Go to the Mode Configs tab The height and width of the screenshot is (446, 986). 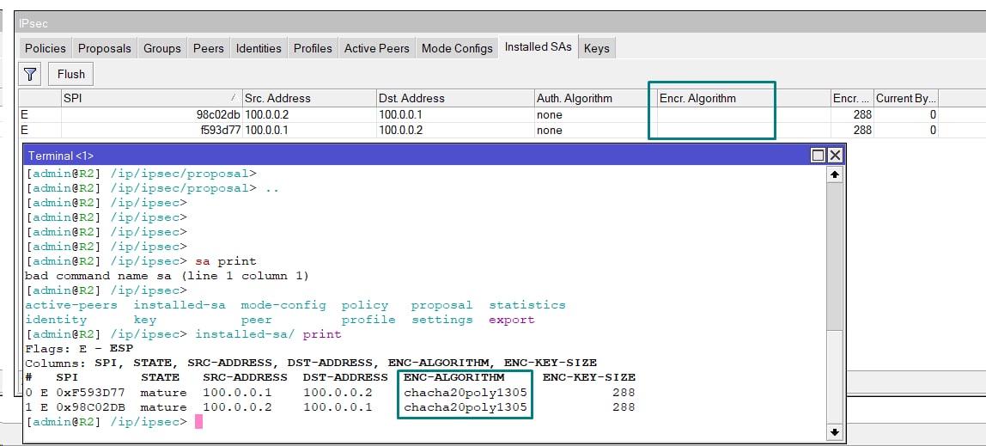(457, 48)
